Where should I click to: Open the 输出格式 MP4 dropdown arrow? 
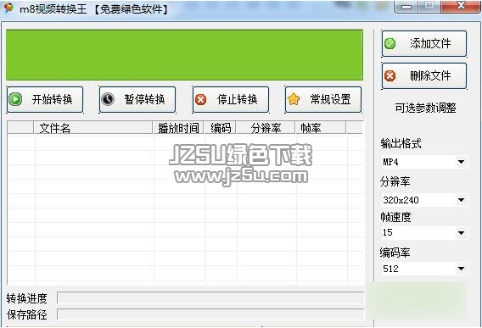[x=461, y=162]
